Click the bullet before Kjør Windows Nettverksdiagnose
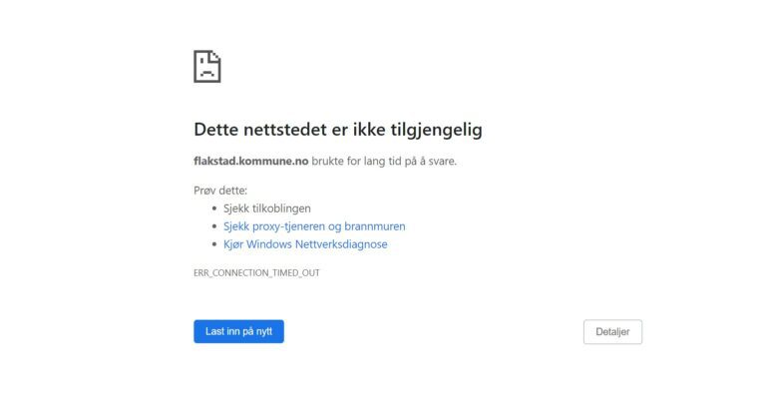The image size is (766, 407). [x=214, y=244]
